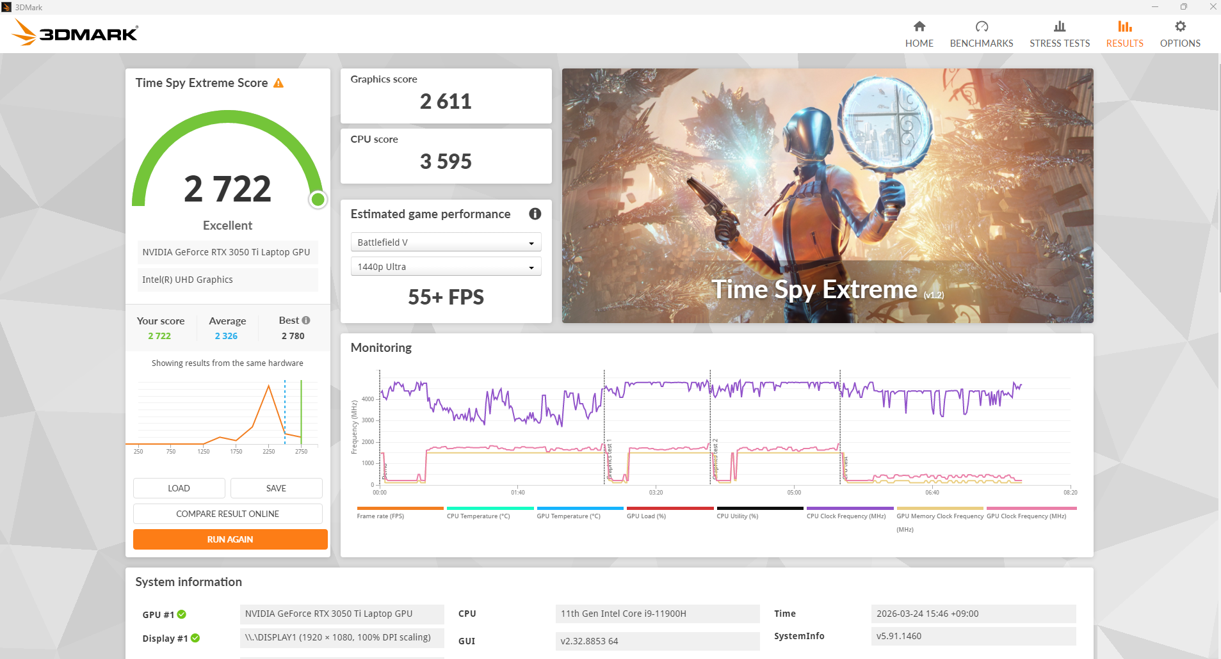1221x659 pixels.
Task: Click the Average score value 2 326
Action: (227, 336)
